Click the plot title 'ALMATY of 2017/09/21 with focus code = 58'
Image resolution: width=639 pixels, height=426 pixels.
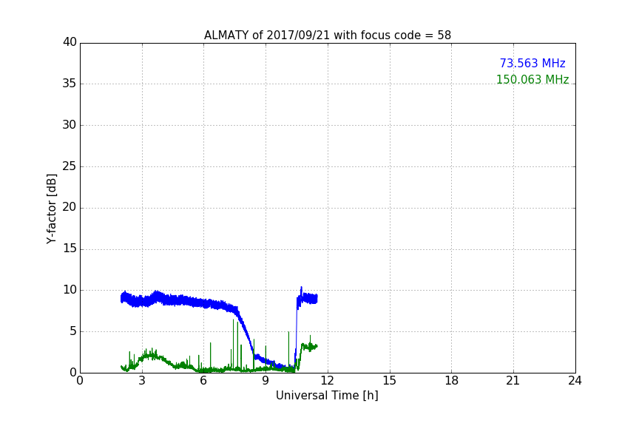click(x=327, y=35)
